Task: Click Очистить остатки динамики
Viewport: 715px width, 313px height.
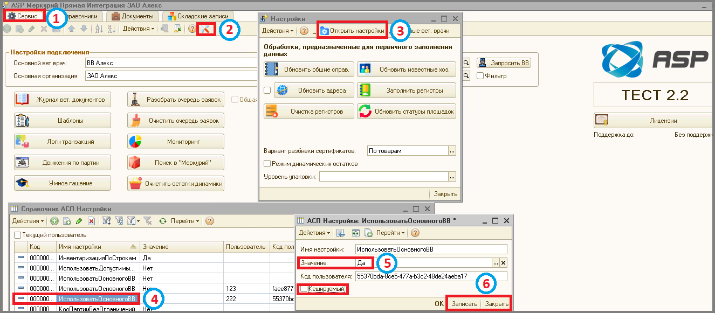Action: coord(176,183)
